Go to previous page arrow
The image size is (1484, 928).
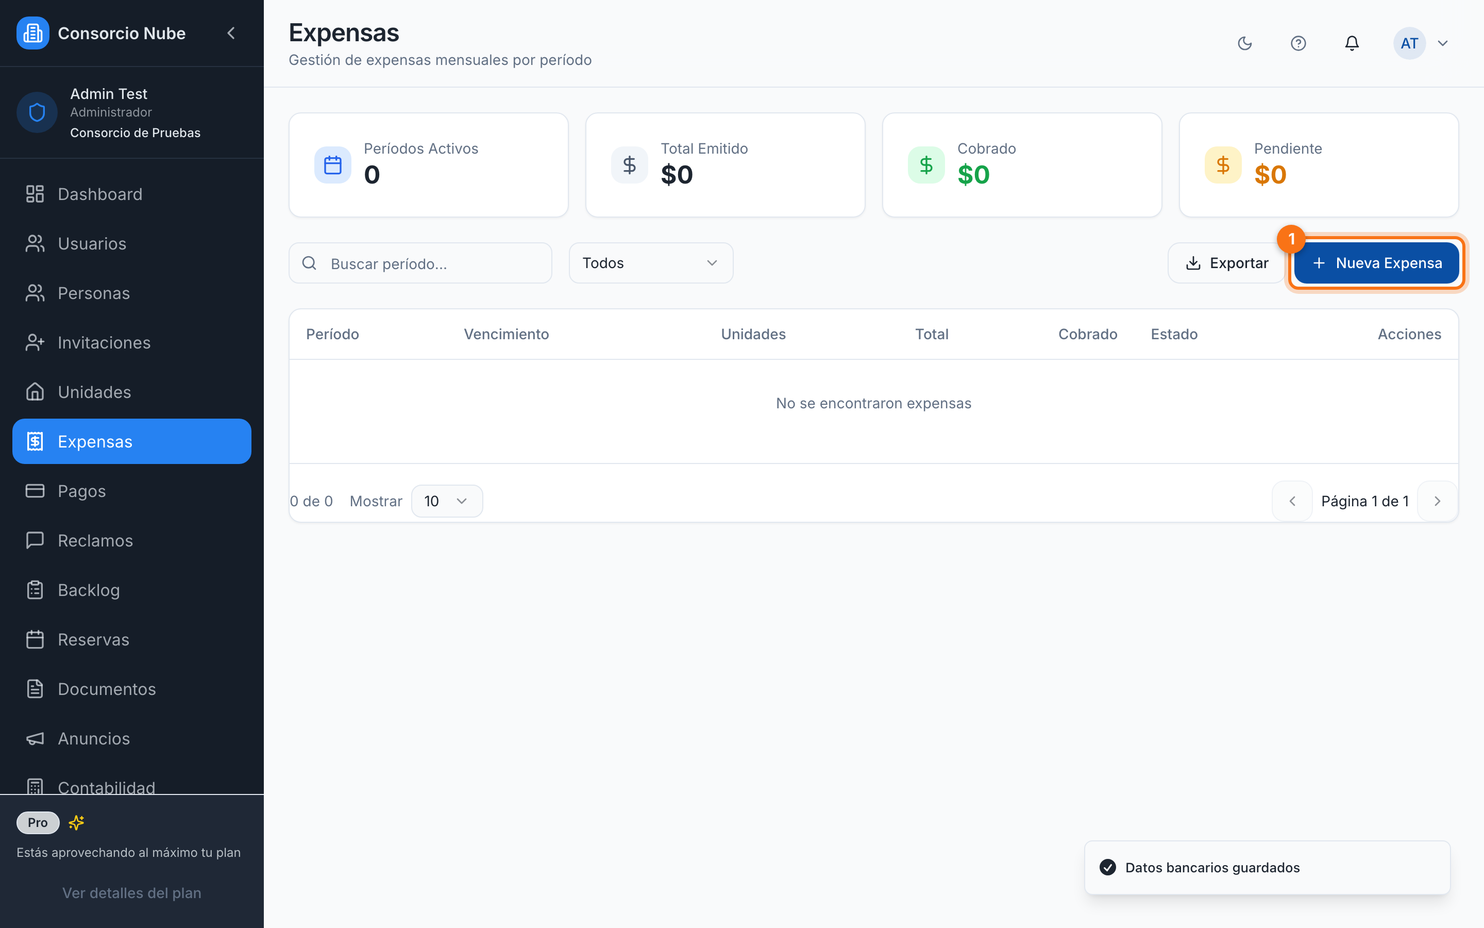coord(1292,502)
